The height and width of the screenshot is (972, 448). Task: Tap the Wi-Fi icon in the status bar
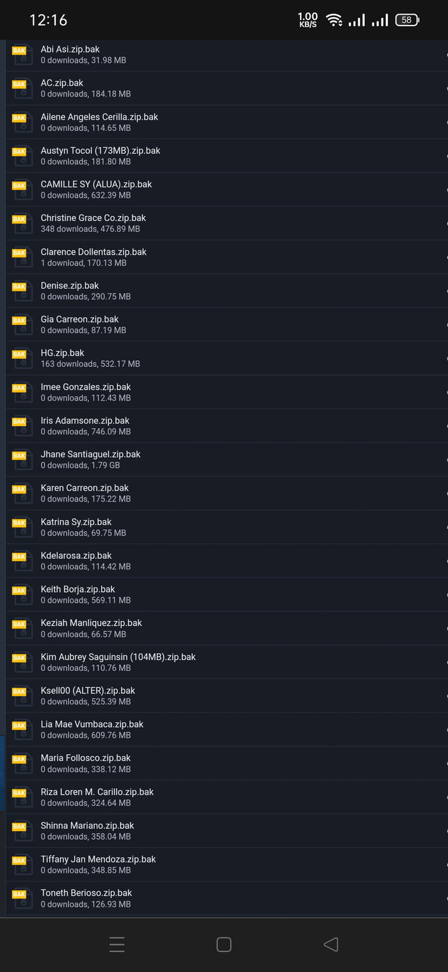[x=333, y=20]
